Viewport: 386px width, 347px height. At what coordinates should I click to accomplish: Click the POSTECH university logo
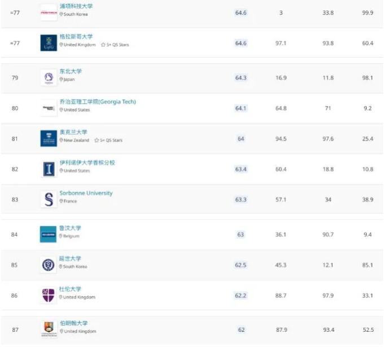tap(49, 12)
